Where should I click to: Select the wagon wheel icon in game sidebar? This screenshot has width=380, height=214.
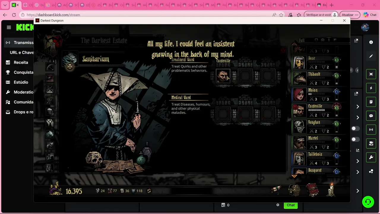click(50, 67)
